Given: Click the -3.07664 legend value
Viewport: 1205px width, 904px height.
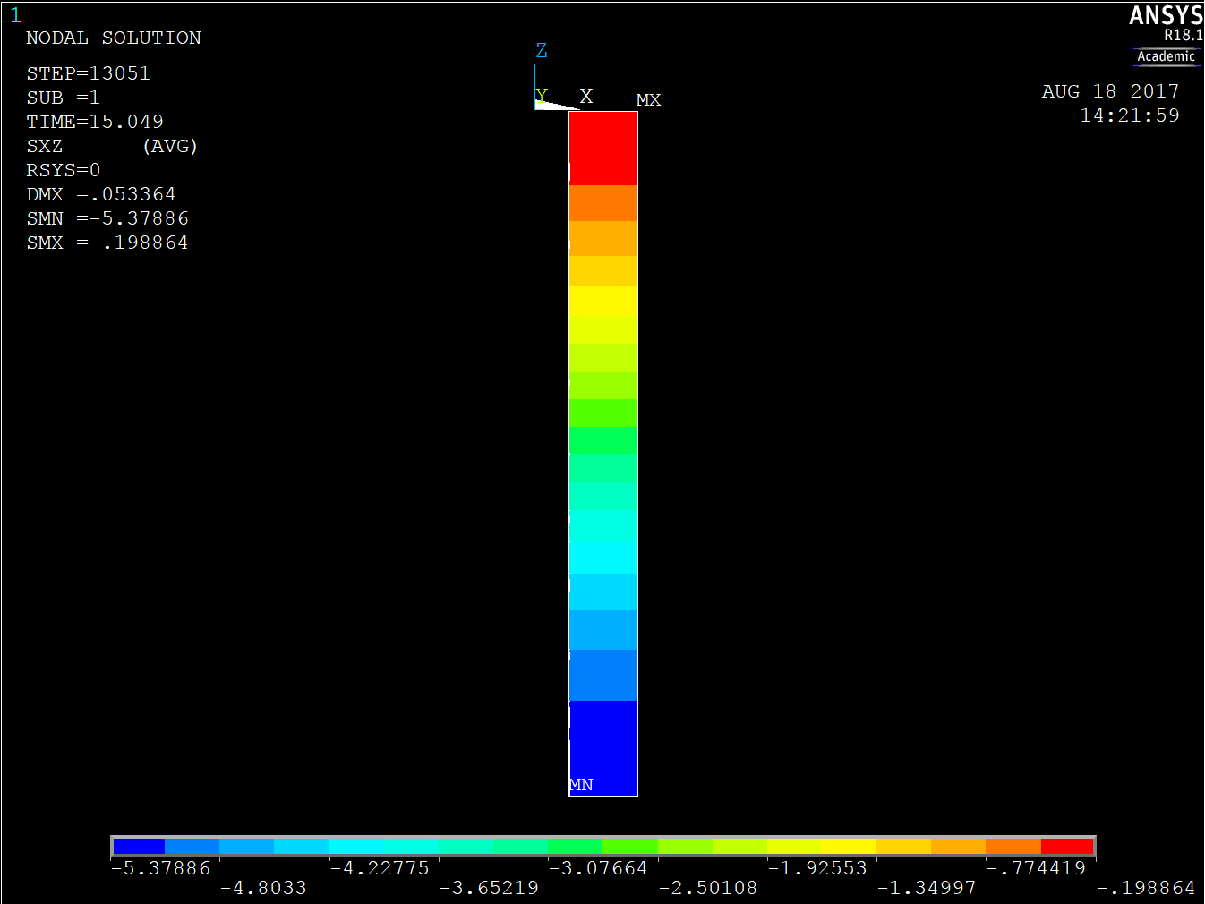Looking at the screenshot, I should (x=597, y=868).
